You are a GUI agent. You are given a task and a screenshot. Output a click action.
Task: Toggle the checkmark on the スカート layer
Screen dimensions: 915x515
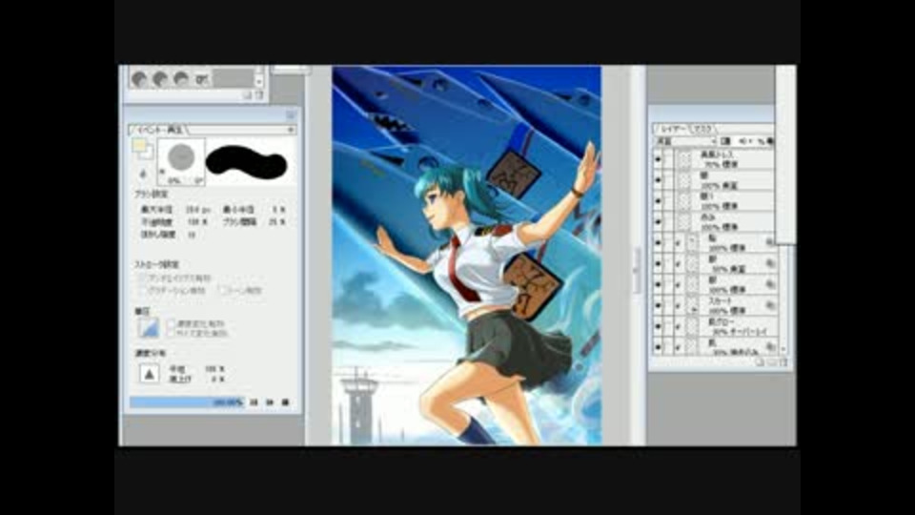pos(678,305)
